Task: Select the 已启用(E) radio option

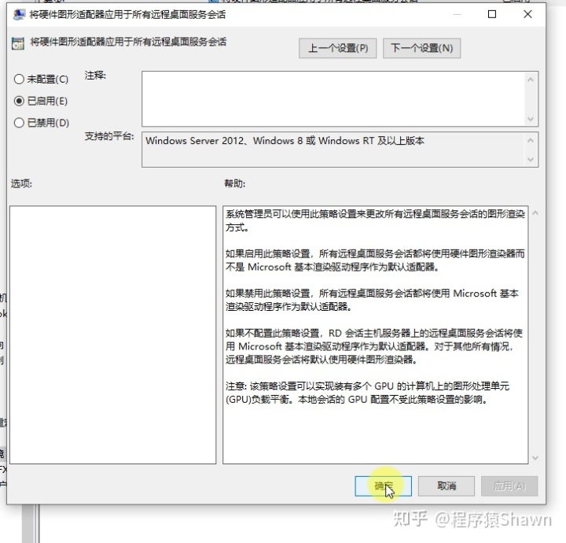Action: click(40, 101)
